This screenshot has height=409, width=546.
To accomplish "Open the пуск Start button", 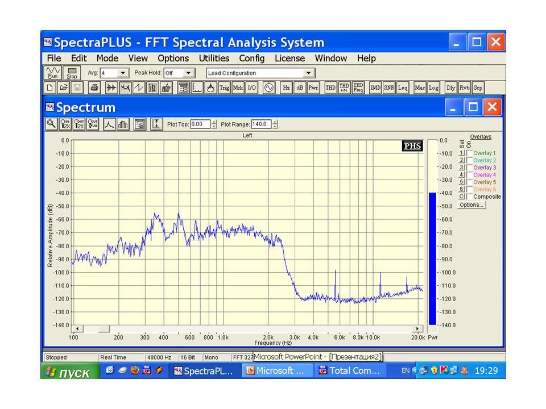I will pyautogui.click(x=71, y=371).
